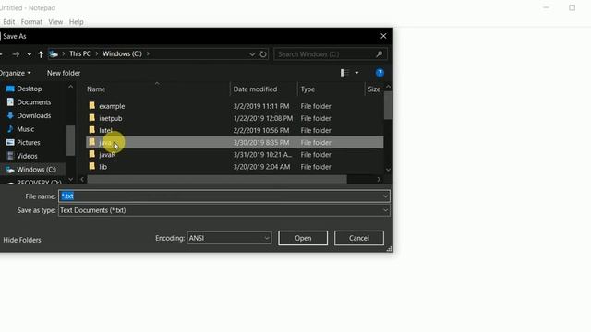Click the Open button
The width and height of the screenshot is (591, 332).
303,238
